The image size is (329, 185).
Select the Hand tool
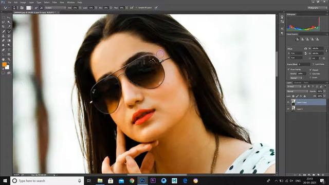tap(4, 60)
